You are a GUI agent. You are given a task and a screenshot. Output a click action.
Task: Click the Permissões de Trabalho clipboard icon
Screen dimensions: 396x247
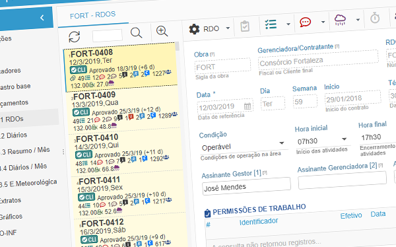click(x=207, y=213)
